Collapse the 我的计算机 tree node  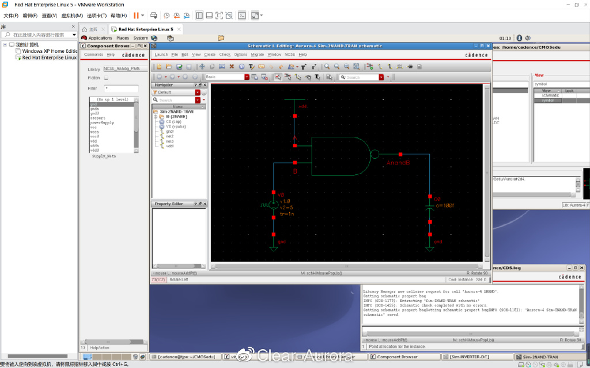tap(5, 45)
